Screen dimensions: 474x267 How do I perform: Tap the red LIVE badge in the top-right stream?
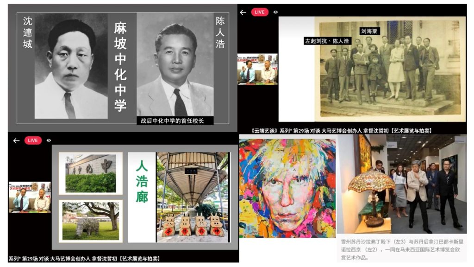(259, 12)
